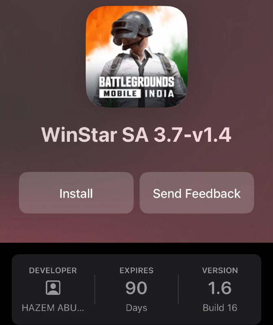Click the 1.6 version number
This screenshot has width=273, height=325.
[x=220, y=288]
